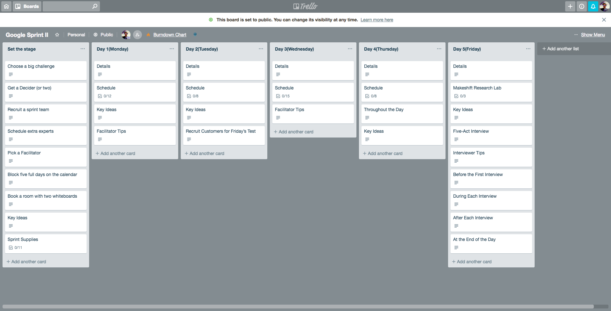611x311 pixels.
Task: Click checklist badge 0/11 on Sprint Supplies
Action: (x=15, y=248)
